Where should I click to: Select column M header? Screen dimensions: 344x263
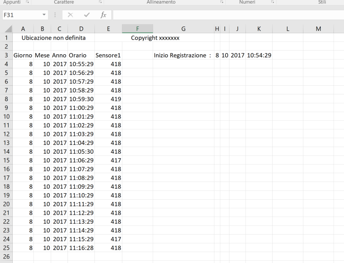coord(318,29)
